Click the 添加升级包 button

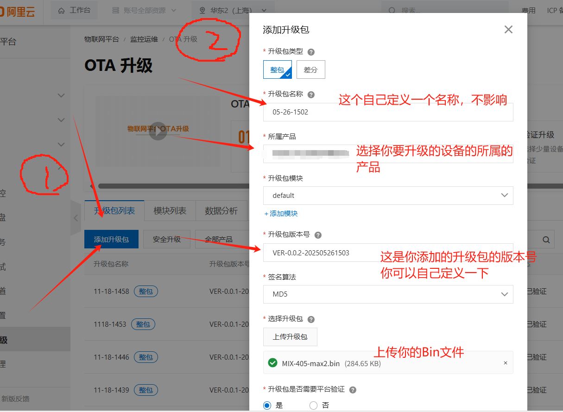click(x=111, y=240)
